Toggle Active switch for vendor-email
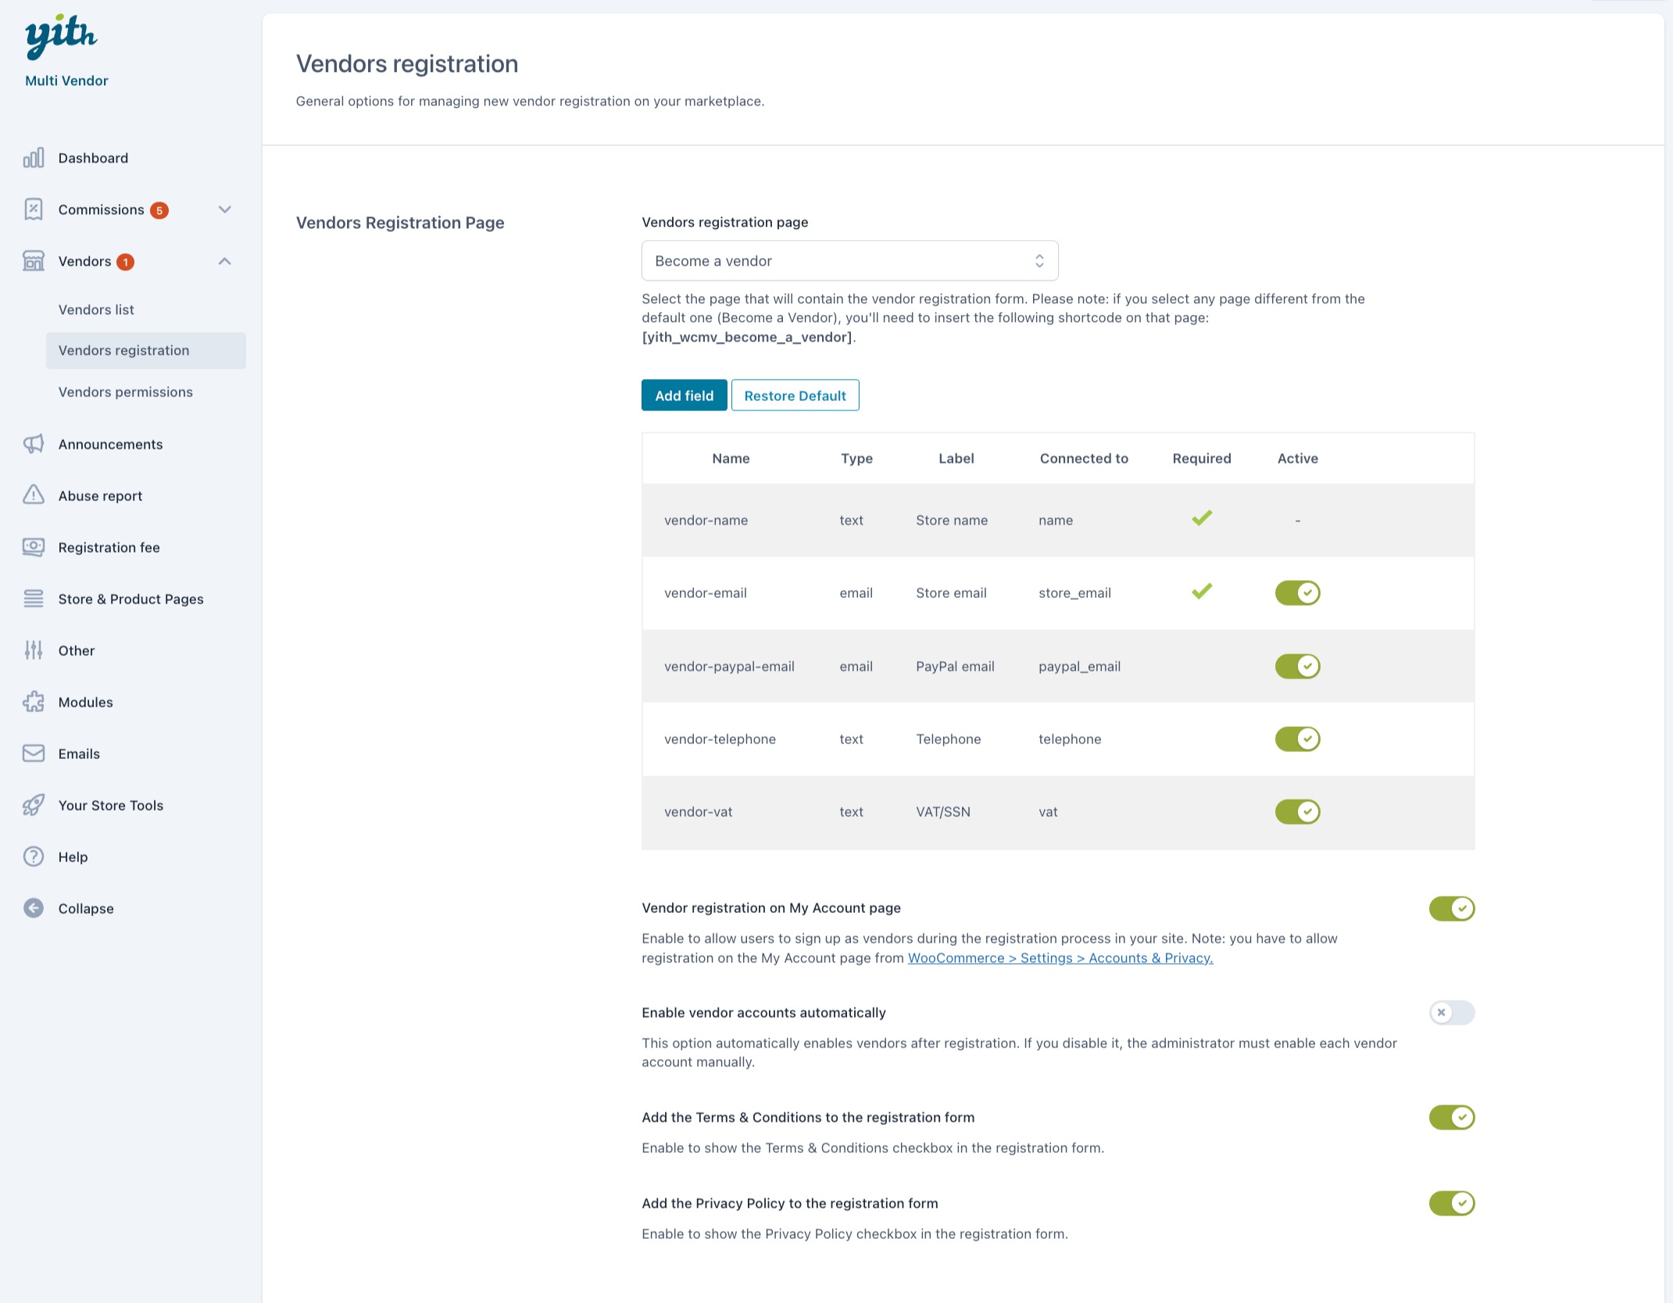 point(1297,593)
